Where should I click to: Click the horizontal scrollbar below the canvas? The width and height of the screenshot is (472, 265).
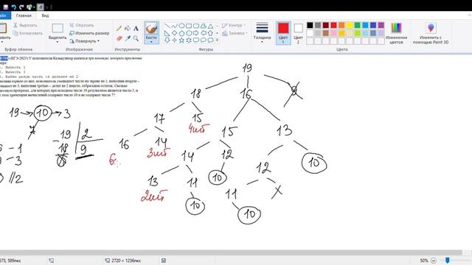click(231, 252)
